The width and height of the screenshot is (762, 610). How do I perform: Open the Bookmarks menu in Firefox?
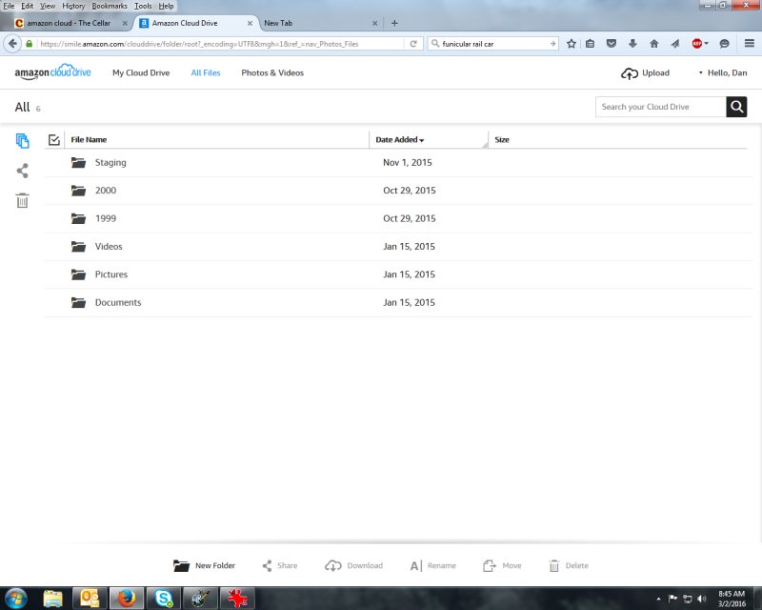pyautogui.click(x=109, y=6)
